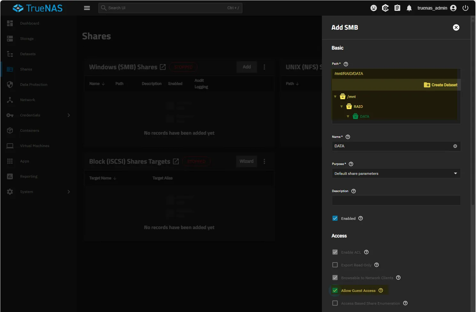Screen dimensions: 476x312
Task: Select the DATA dataset in tree
Action: (364, 116)
